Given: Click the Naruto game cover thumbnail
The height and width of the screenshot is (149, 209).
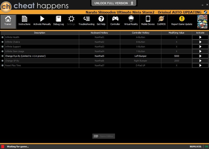Looking at the screenshot, I should coord(202,22).
